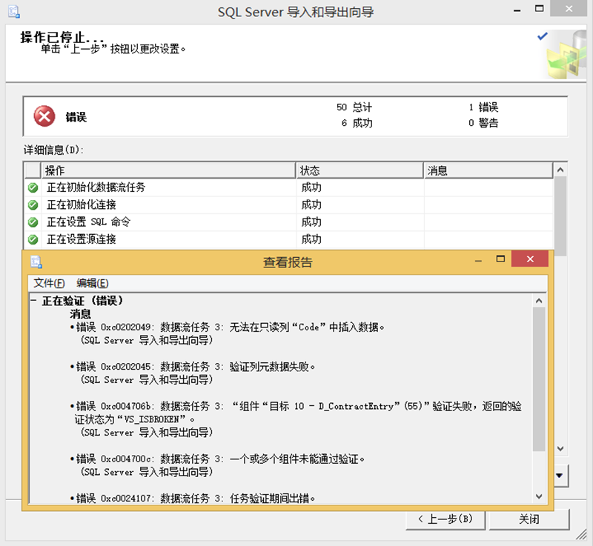Click the report scrollbar down arrow
Viewport: 593px width, 546px height.
(539, 496)
